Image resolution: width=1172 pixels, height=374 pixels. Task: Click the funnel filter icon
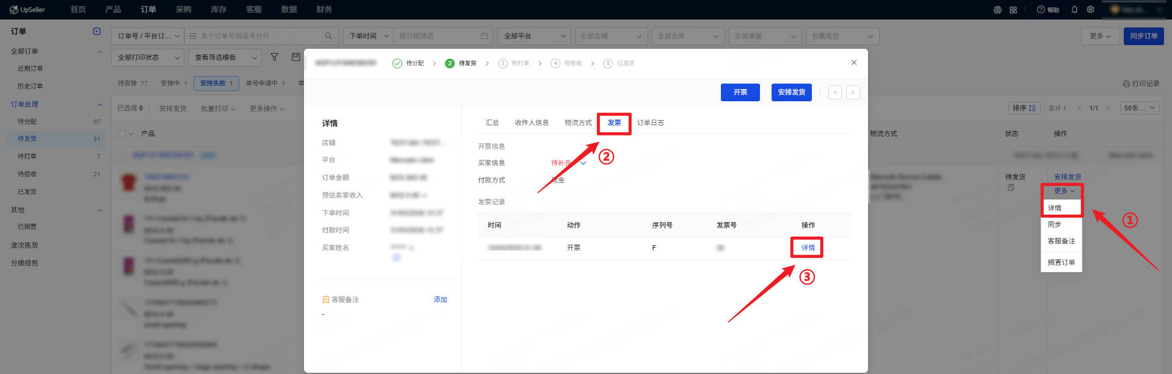point(275,57)
